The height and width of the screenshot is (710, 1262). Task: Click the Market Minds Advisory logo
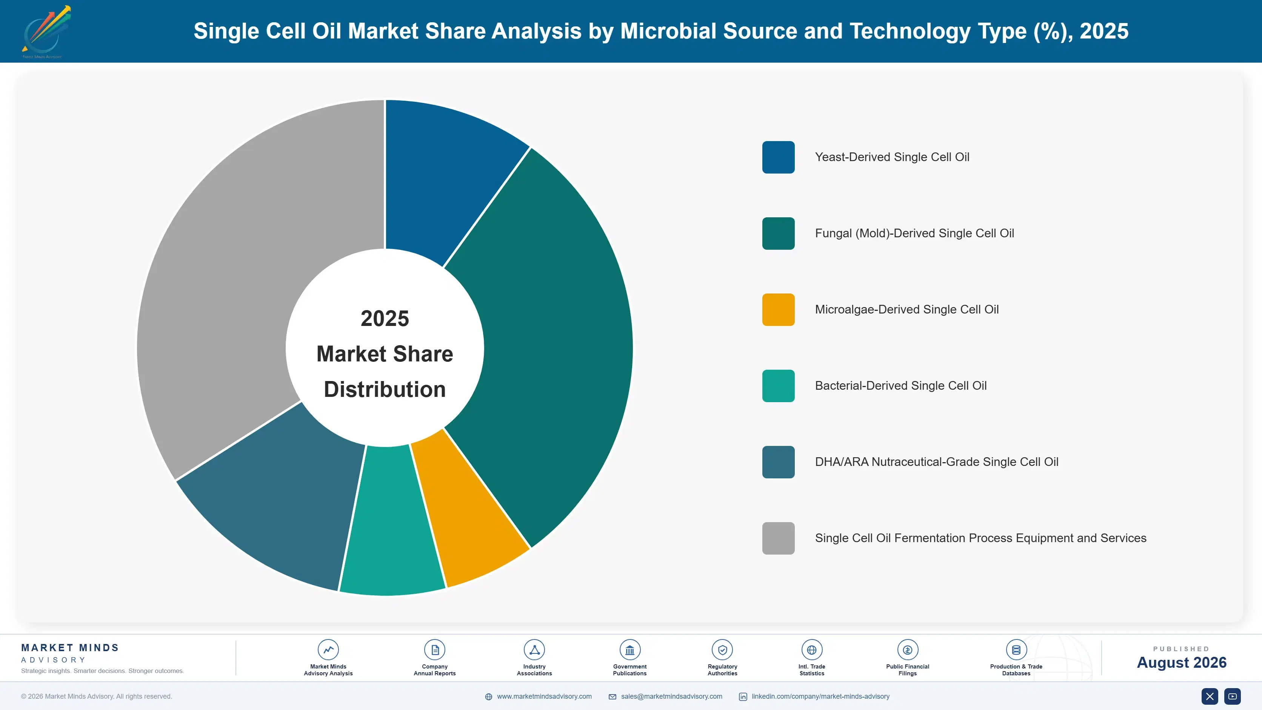point(46,31)
